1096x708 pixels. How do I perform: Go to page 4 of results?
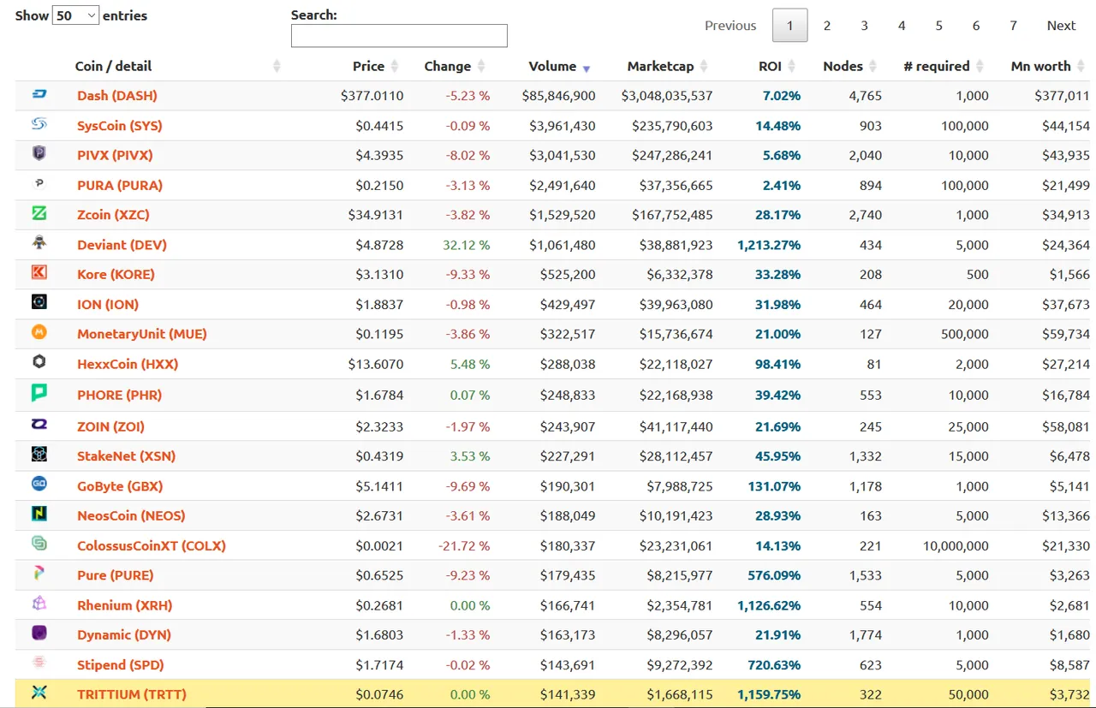pyautogui.click(x=902, y=26)
